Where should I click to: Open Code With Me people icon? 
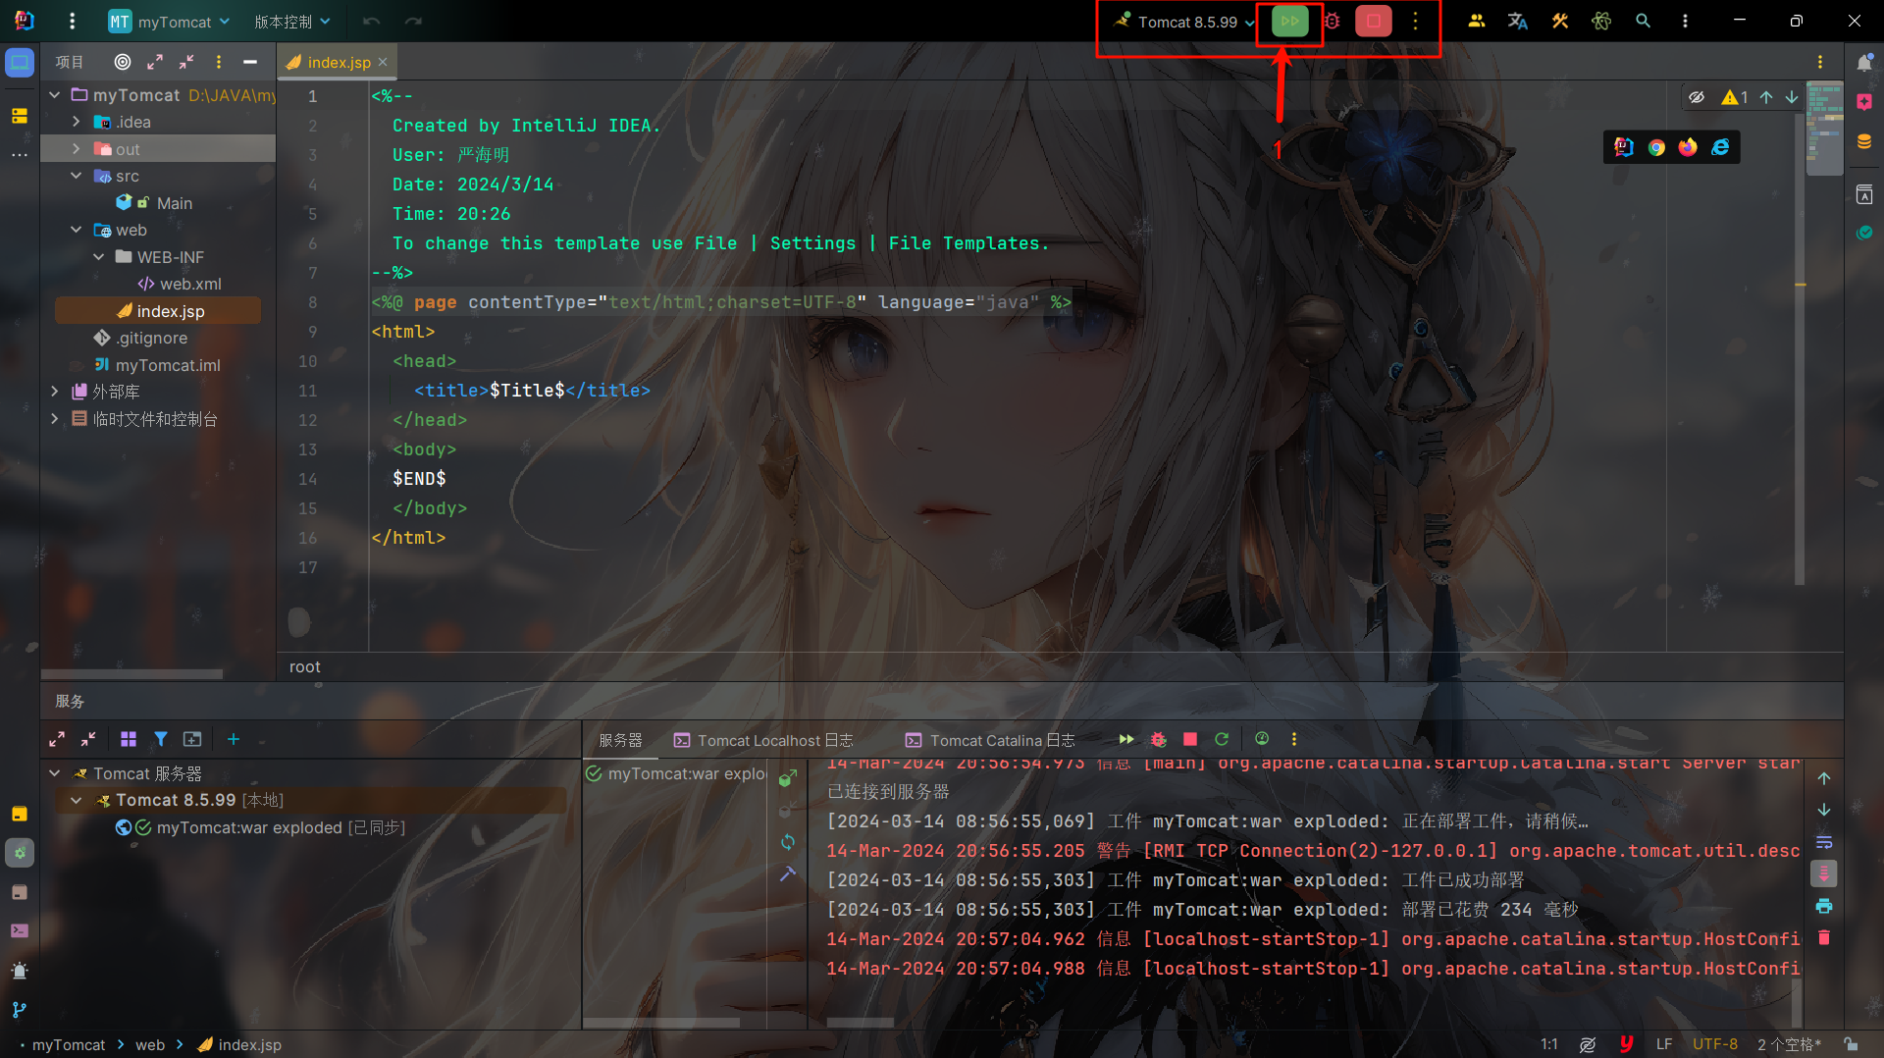(x=1476, y=21)
